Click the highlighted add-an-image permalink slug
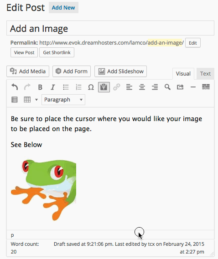218x259 pixels. [165, 43]
